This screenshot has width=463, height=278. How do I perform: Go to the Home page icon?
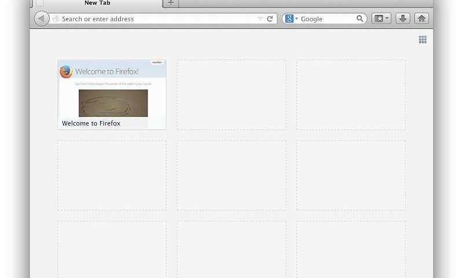point(421,19)
